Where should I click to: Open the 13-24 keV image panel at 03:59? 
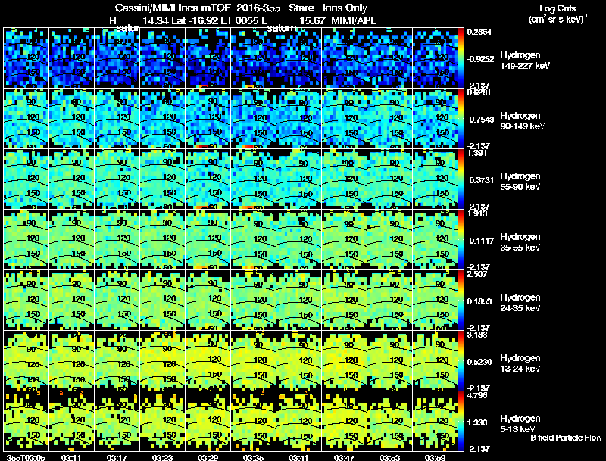pos(435,361)
